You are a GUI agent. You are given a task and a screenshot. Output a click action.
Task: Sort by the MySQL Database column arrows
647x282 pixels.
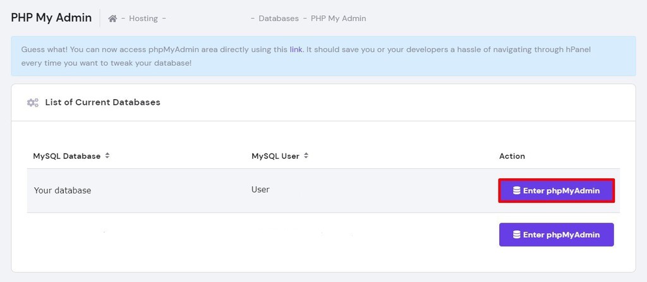pos(107,156)
